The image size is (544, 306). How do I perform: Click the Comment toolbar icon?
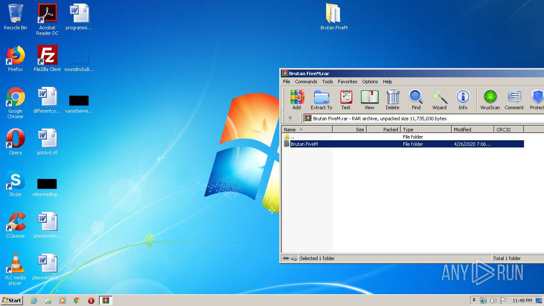514,100
